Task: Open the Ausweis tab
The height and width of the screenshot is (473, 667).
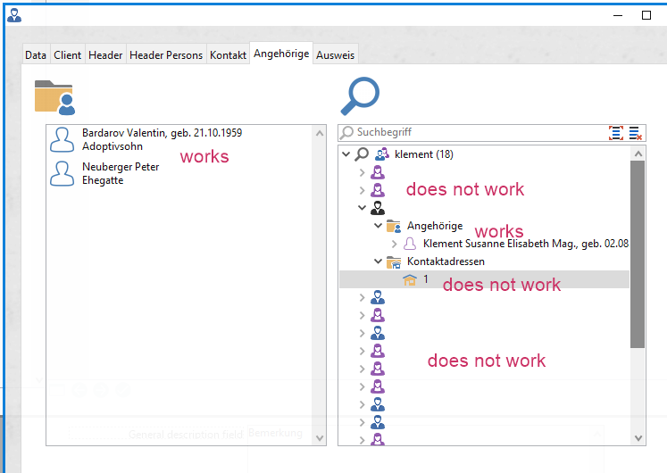Action: [x=335, y=55]
